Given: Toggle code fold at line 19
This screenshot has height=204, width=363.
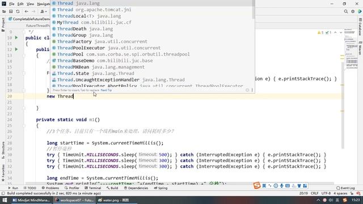Looking at the screenshot, I should point(24,91).
